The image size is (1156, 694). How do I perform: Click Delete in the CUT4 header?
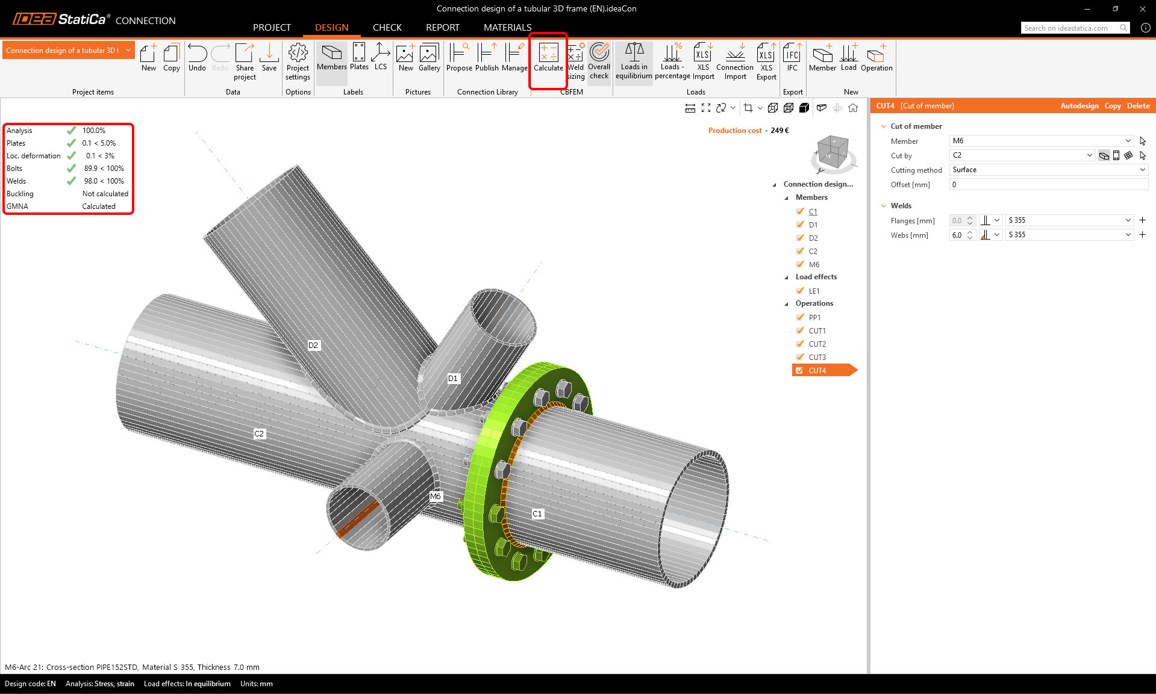pyautogui.click(x=1138, y=106)
